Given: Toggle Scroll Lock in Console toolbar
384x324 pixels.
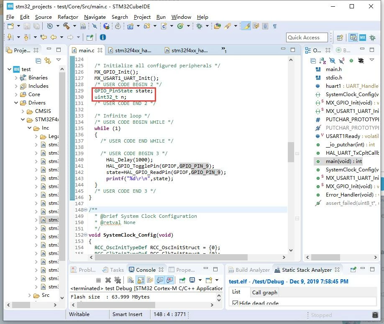Looking at the screenshot, I should pyautogui.click(x=141, y=280).
